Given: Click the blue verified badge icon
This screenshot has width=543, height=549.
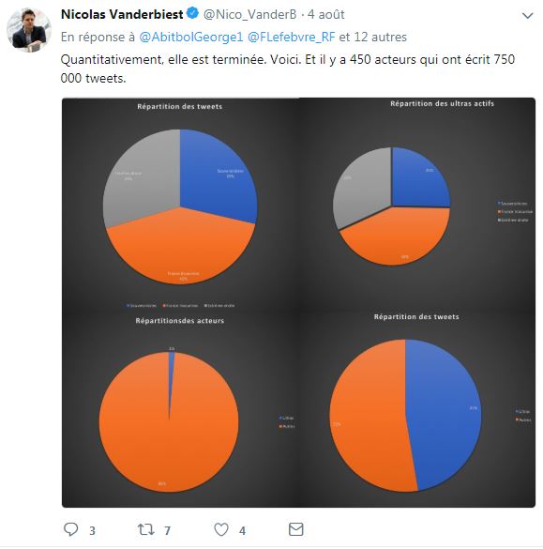Looking at the screenshot, I should pos(192,14).
